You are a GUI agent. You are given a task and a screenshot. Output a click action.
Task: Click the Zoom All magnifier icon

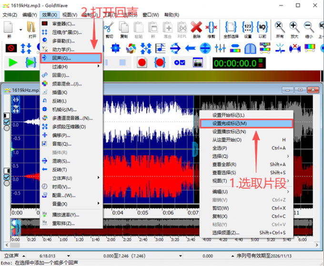coord(280,27)
